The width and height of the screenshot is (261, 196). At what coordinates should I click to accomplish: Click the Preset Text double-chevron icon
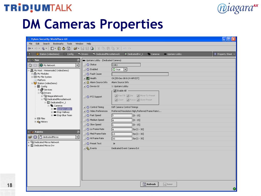114,143
